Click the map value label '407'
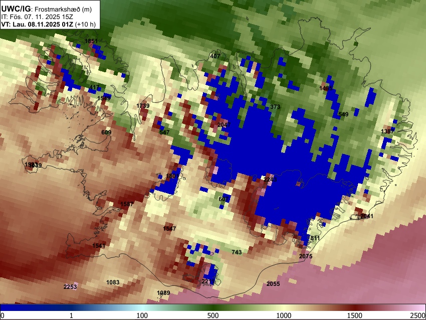 [215, 56]
